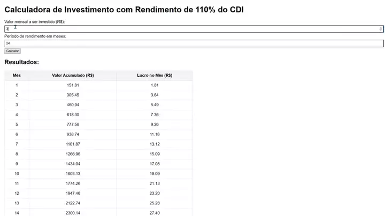Click the 'Valor mensal a ser investido' label
This screenshot has height=216, width=385.
click(x=35, y=21)
